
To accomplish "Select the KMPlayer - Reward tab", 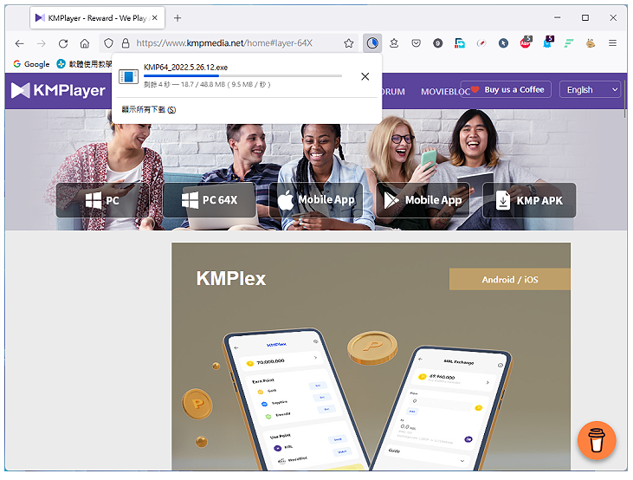I will point(97,18).
